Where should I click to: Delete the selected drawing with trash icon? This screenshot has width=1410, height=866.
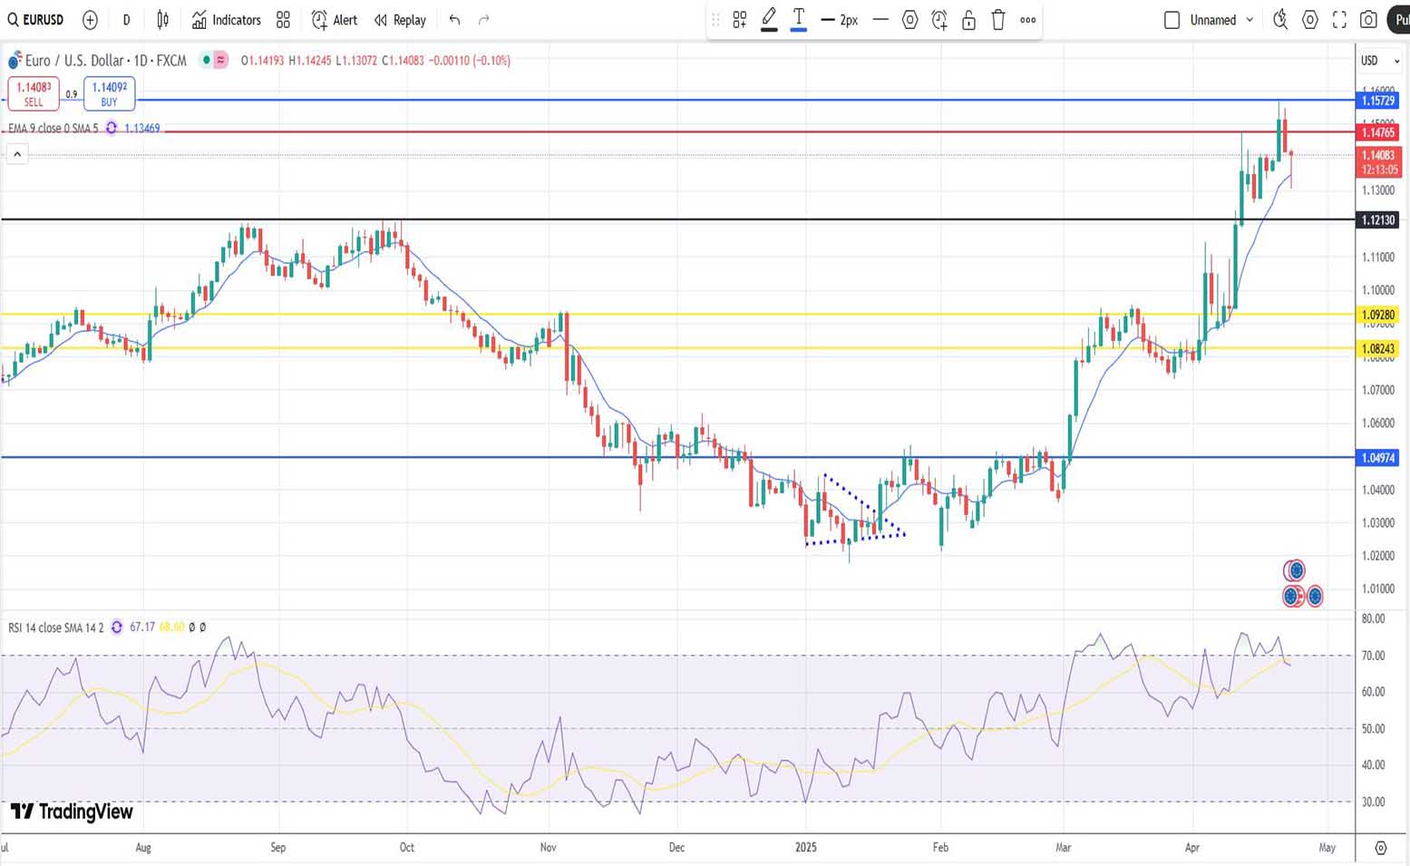click(998, 20)
